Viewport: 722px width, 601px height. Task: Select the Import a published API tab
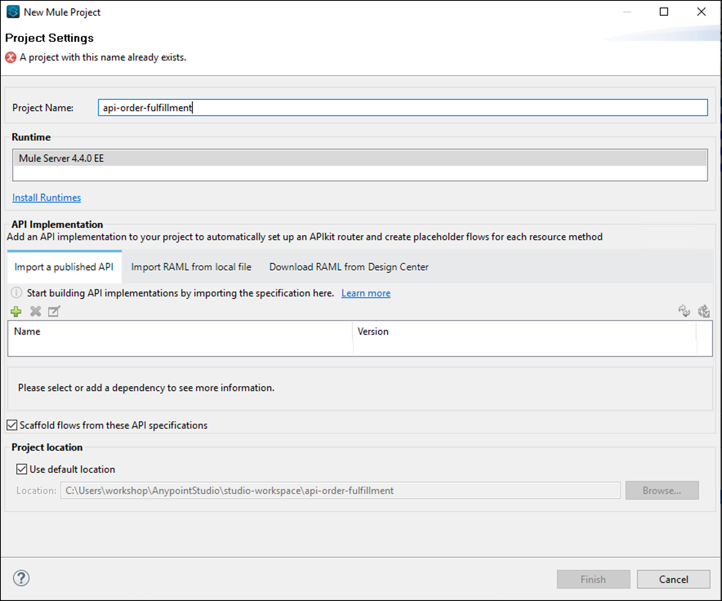click(64, 267)
